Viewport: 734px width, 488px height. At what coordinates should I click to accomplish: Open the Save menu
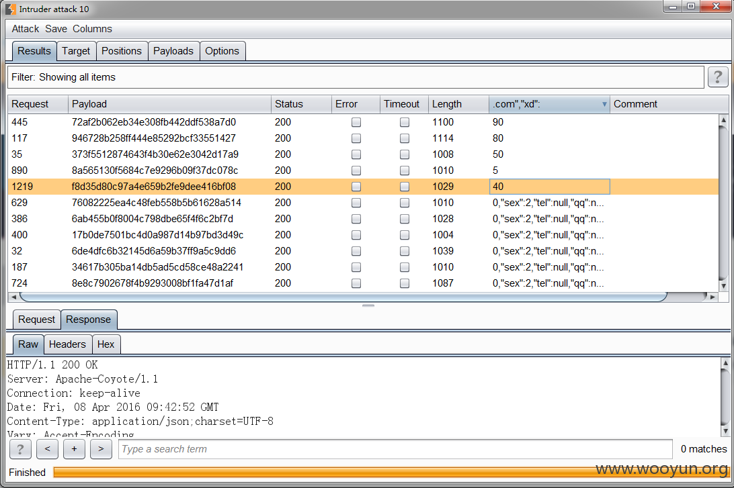click(56, 29)
